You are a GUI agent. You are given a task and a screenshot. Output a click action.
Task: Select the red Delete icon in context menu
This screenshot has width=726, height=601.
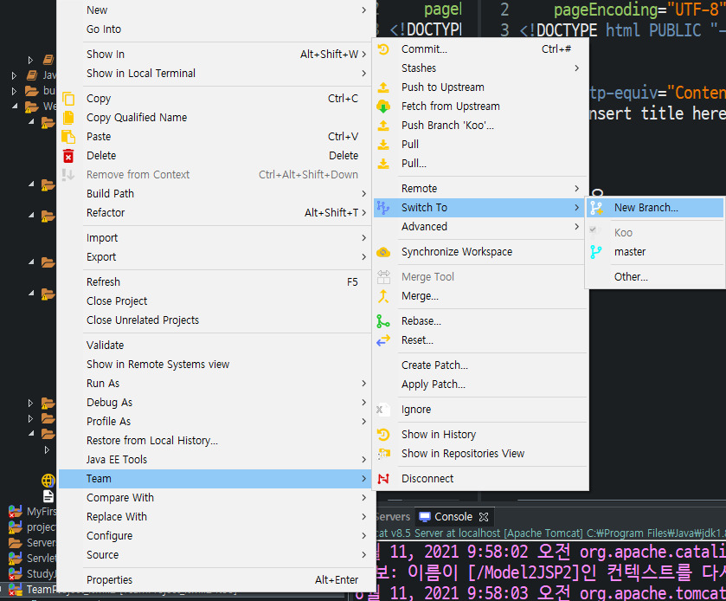click(x=70, y=154)
